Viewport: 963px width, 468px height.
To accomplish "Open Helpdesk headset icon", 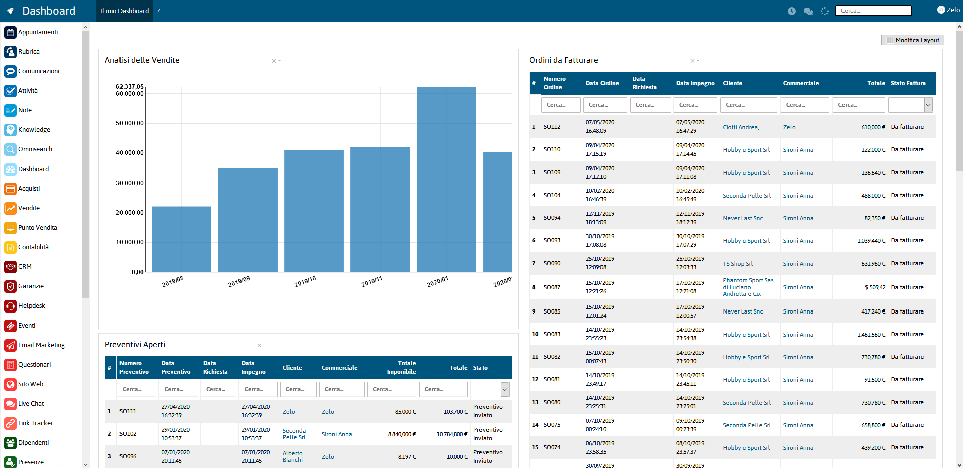I will 10,306.
